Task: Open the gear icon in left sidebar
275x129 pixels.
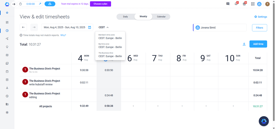Action: pos(7,112)
